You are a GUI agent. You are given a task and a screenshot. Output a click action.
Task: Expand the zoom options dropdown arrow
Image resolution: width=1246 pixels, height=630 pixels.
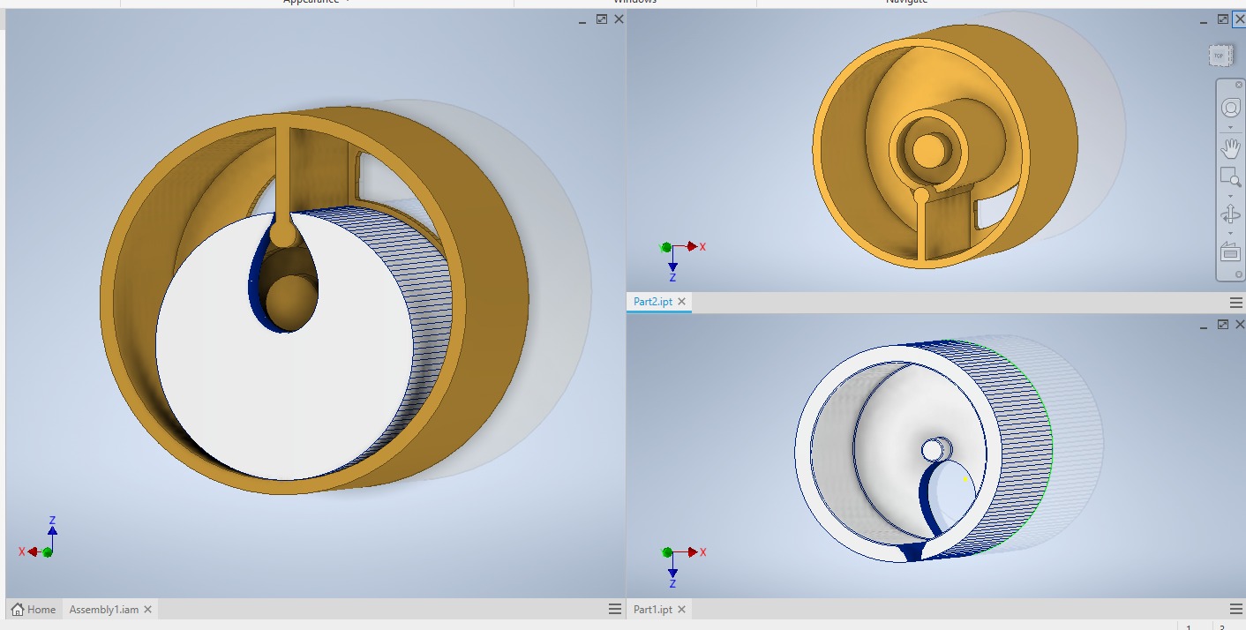[x=1230, y=195]
